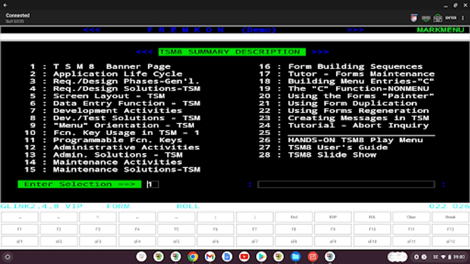Viewport: 470px width, 264px height.
Task: Tap the F3 function key
Action: (x=98, y=229)
